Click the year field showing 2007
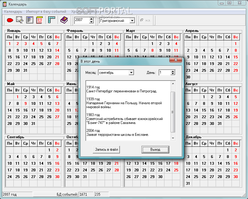Screen dimensions: 248x199 tap(82, 20)
